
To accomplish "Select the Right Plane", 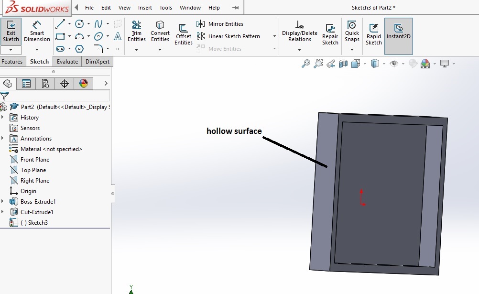I will tap(30, 181).
